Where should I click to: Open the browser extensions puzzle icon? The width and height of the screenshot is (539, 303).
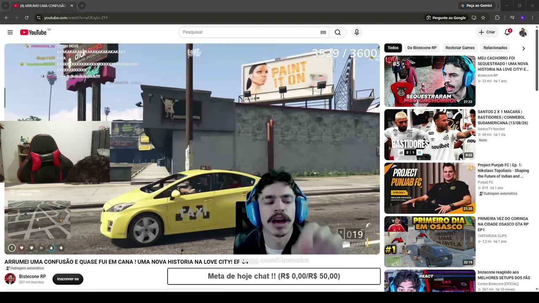[497, 18]
